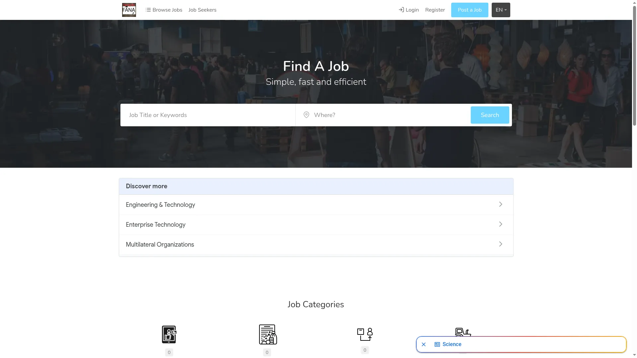Screen dimensions: 637x358
Task: Open the EN language dropdown
Action: point(501,10)
